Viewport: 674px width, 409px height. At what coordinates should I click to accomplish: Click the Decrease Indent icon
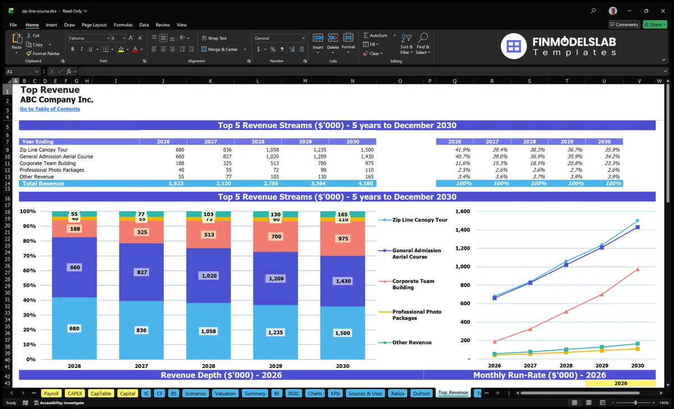point(183,49)
